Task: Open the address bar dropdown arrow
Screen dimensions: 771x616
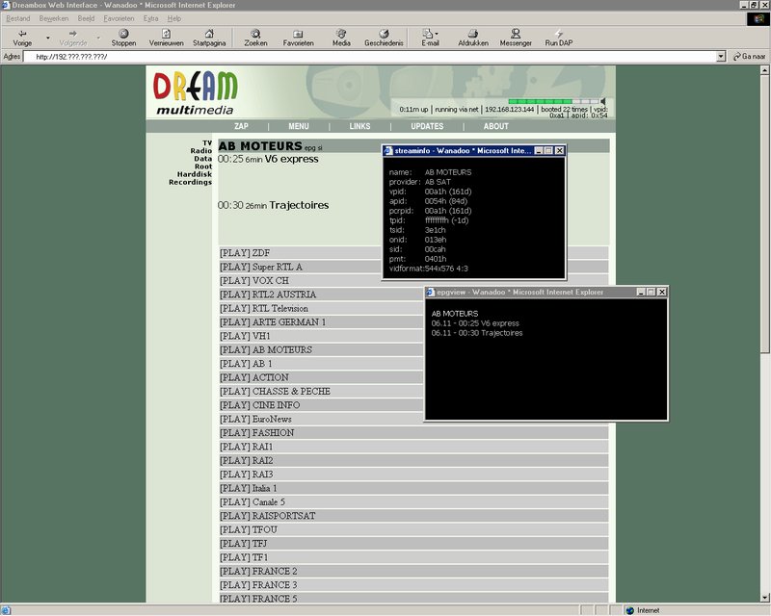Action: [722, 57]
